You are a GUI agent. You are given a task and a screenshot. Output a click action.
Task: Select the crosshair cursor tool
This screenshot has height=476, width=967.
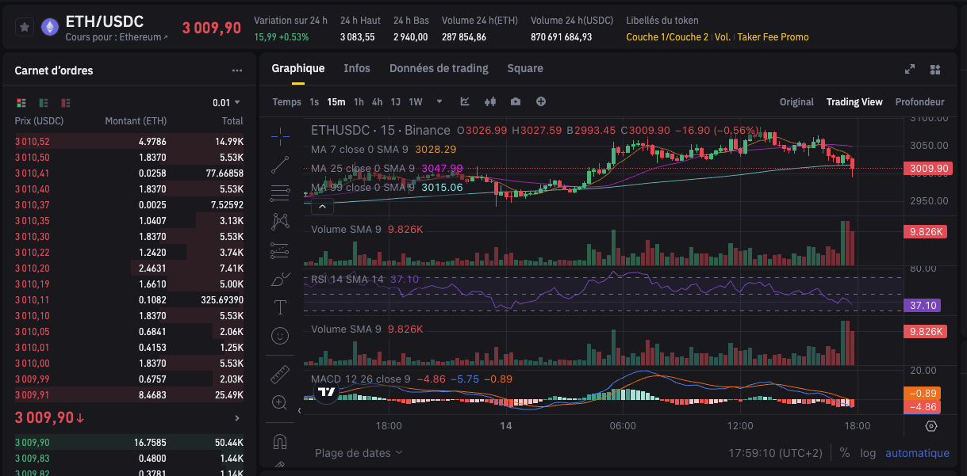(x=280, y=136)
